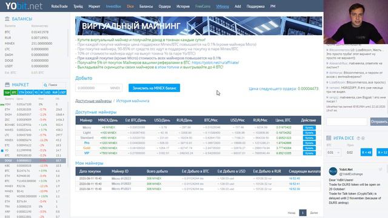Open Add in the top menu
The image size is (388, 218).
(x=238, y=7)
